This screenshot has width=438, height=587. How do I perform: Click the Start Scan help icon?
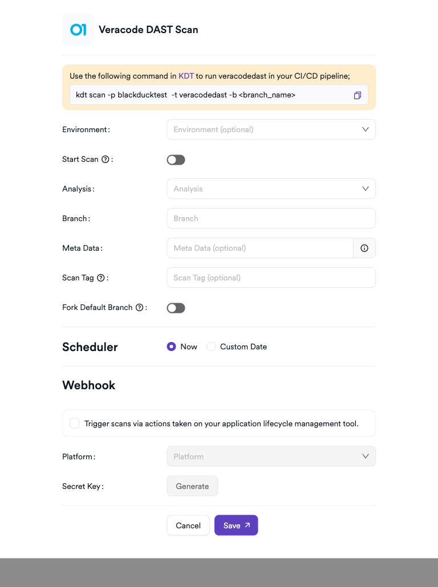[106, 160]
